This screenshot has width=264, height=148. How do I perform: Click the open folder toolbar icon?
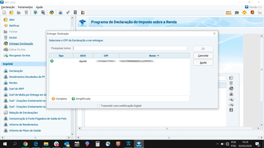[12, 13]
